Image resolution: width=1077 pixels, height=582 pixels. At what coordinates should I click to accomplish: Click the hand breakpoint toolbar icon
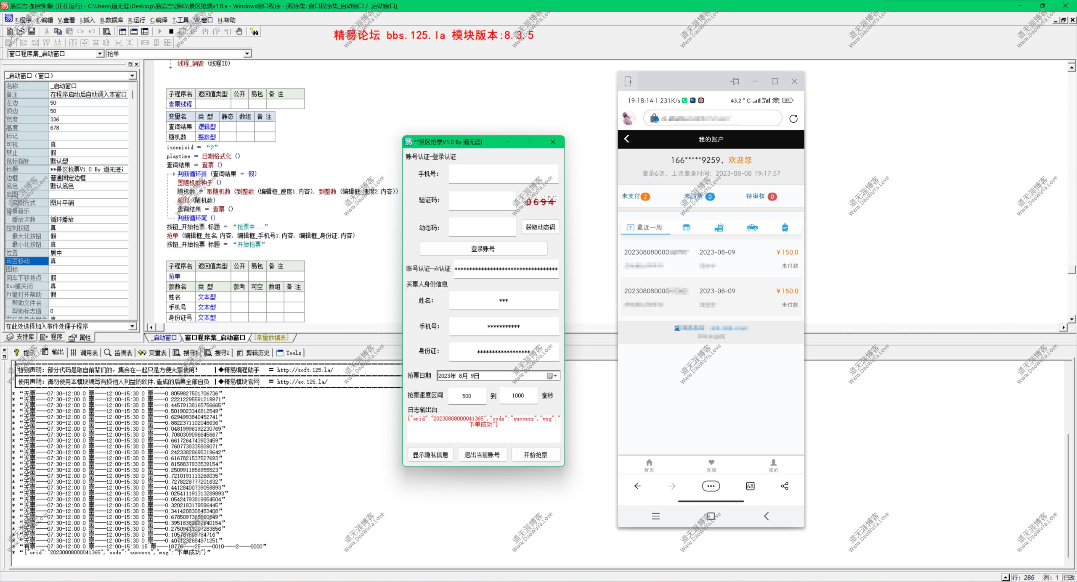[x=239, y=32]
